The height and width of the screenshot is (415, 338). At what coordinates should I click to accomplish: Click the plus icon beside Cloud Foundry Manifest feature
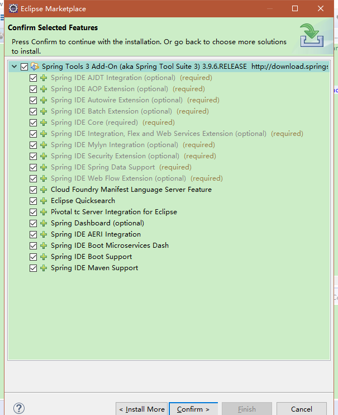point(44,190)
